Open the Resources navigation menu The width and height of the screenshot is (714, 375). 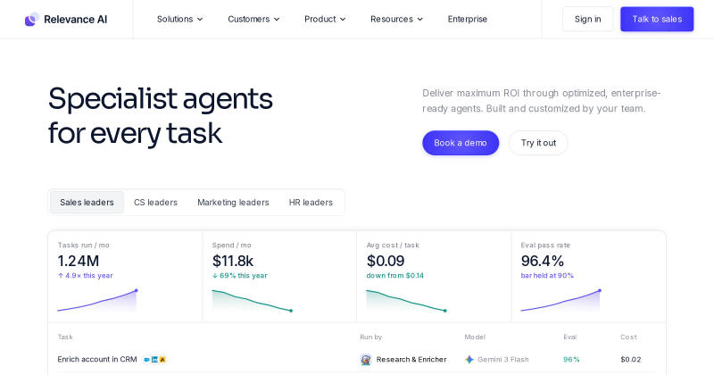coord(396,19)
